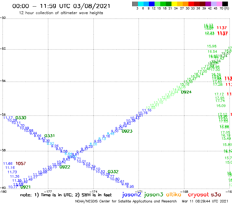Click the 0330 pass time label
232x204 pixels.
(x=21, y=118)
